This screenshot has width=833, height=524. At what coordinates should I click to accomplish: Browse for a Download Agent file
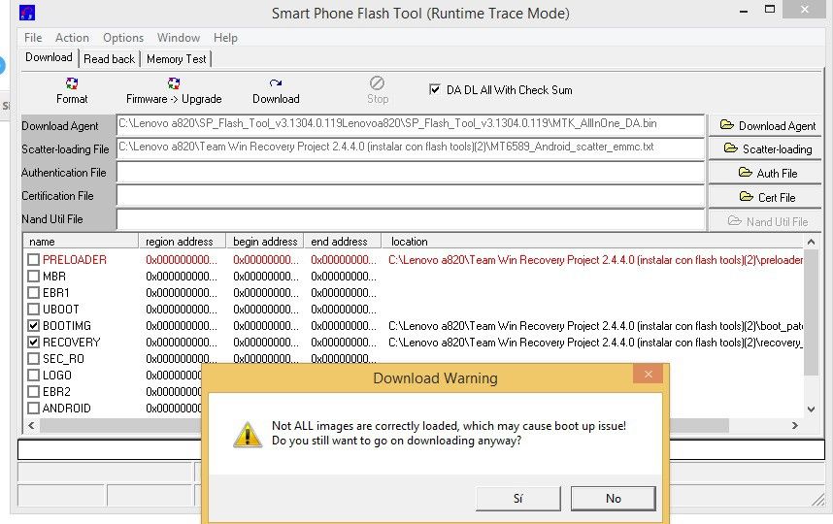[765, 126]
